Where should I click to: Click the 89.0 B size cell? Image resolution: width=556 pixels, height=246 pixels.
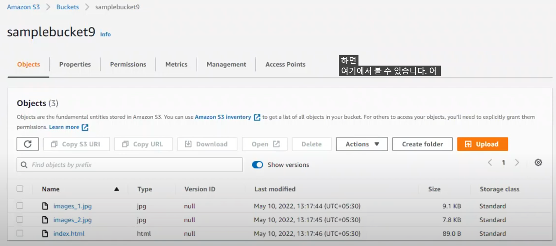pyautogui.click(x=452, y=234)
